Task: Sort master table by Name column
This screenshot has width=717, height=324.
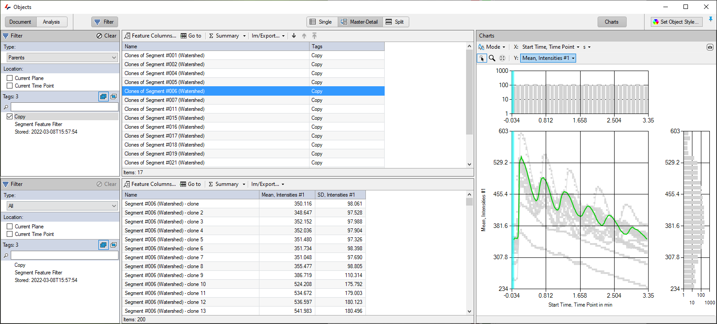Action: click(x=216, y=46)
